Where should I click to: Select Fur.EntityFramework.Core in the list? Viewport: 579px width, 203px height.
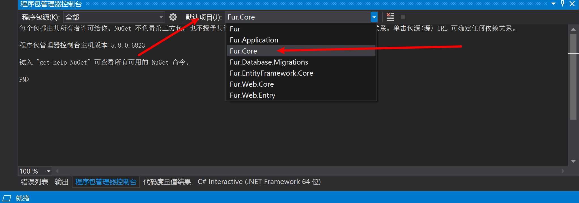click(271, 73)
